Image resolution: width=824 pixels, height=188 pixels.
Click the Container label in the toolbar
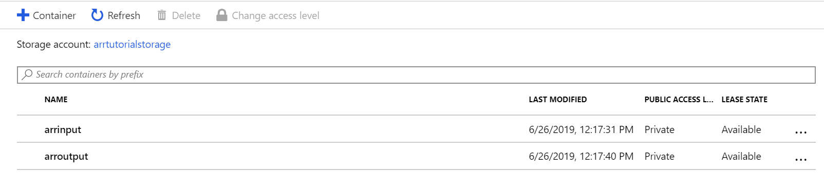point(54,15)
